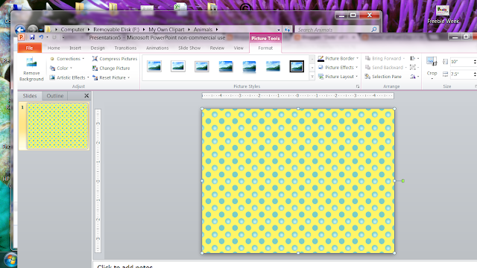Click the Undo arrow icon
Viewport: 477px width, 268px height.
[x=41, y=37]
